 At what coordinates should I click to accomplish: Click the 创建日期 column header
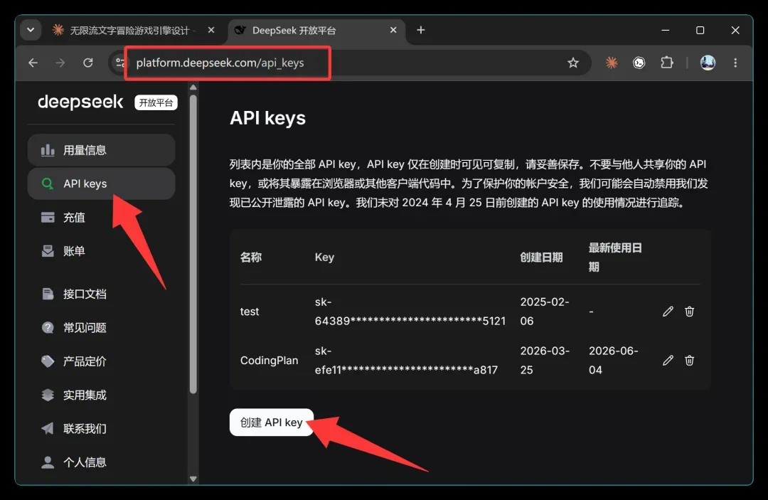541,257
